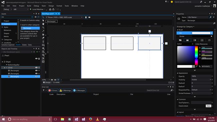Hide the selected [Rectangle] layer
This screenshot has height=122, width=217.
coord(36,76)
